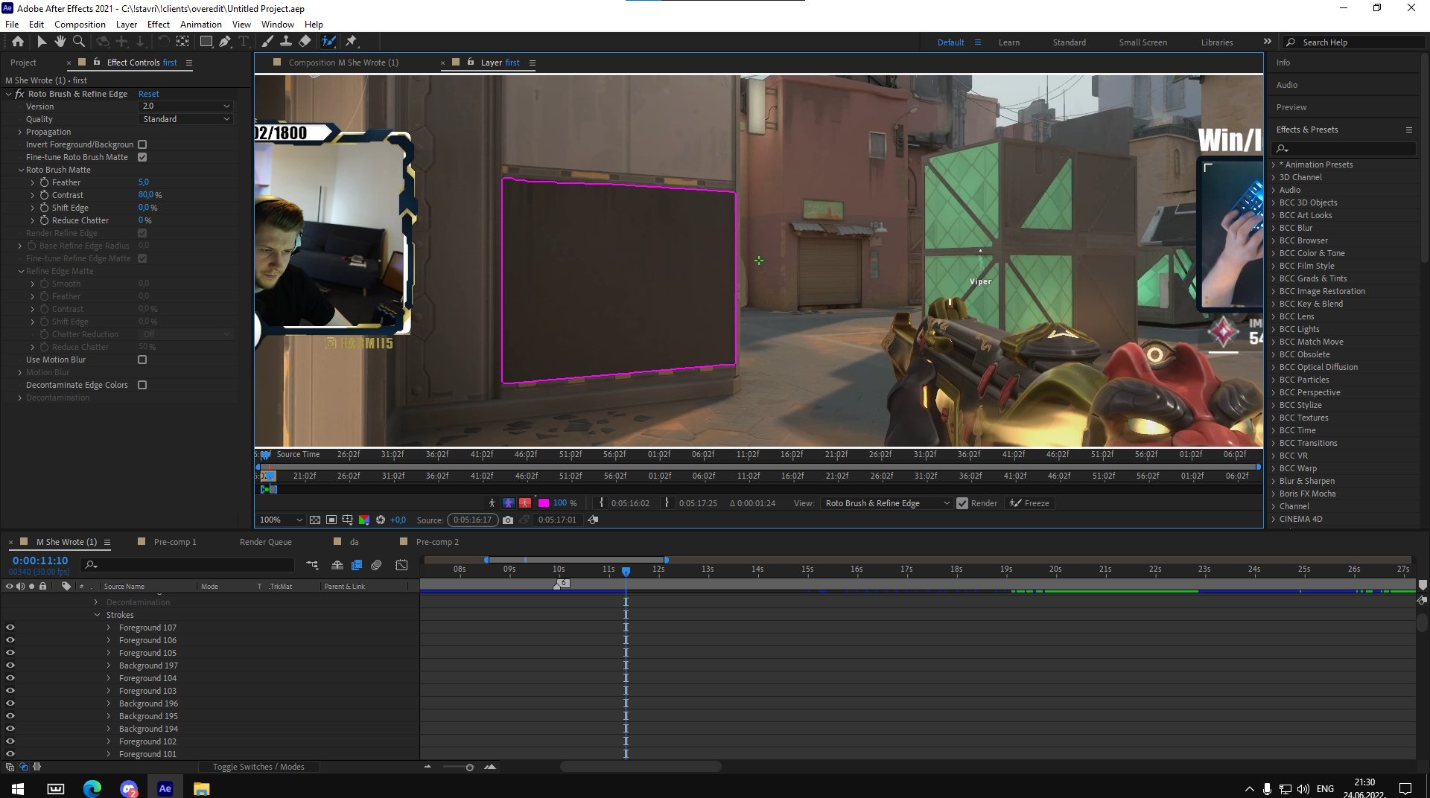1430x798 pixels.
Task: Expand BCC Blur effects category
Action: [1274, 228]
